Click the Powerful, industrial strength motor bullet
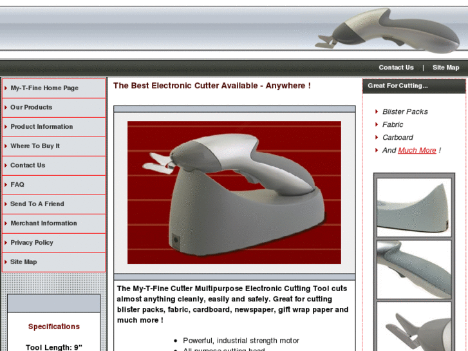The height and width of the screenshot is (351, 468). pos(241,341)
